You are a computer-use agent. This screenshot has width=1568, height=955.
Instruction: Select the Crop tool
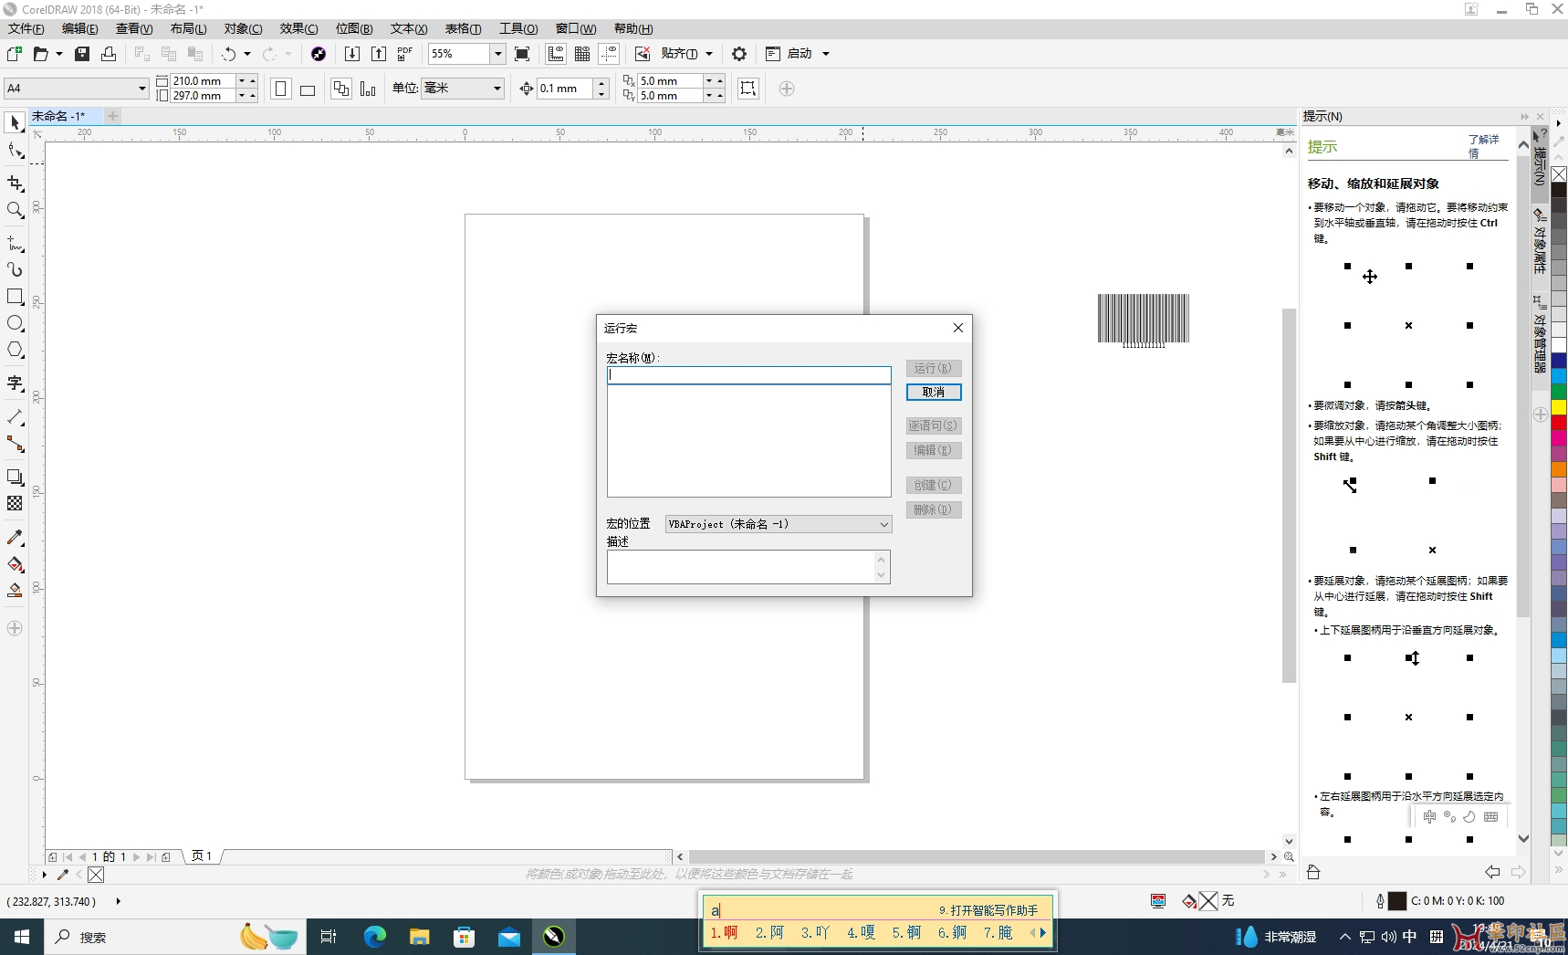pyautogui.click(x=15, y=184)
